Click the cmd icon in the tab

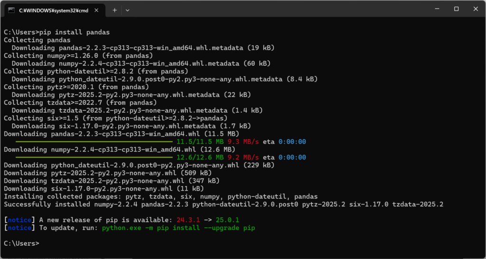point(11,10)
